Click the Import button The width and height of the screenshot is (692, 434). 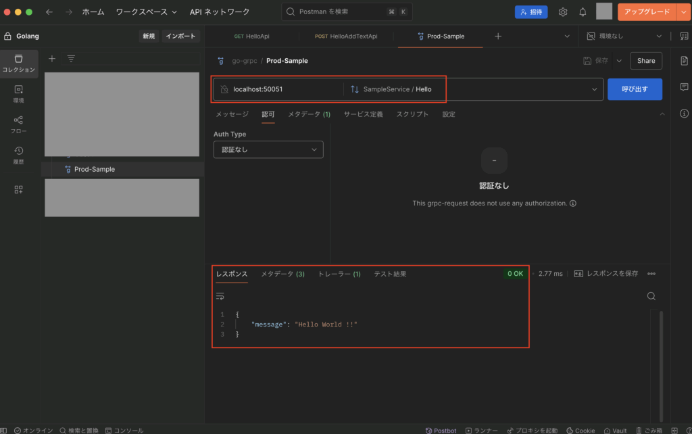tap(181, 37)
